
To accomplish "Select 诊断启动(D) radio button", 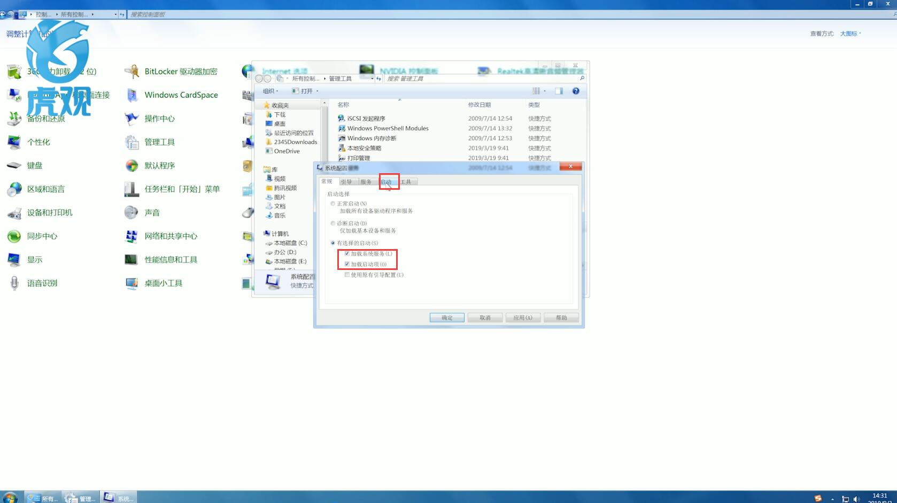I will [x=333, y=223].
